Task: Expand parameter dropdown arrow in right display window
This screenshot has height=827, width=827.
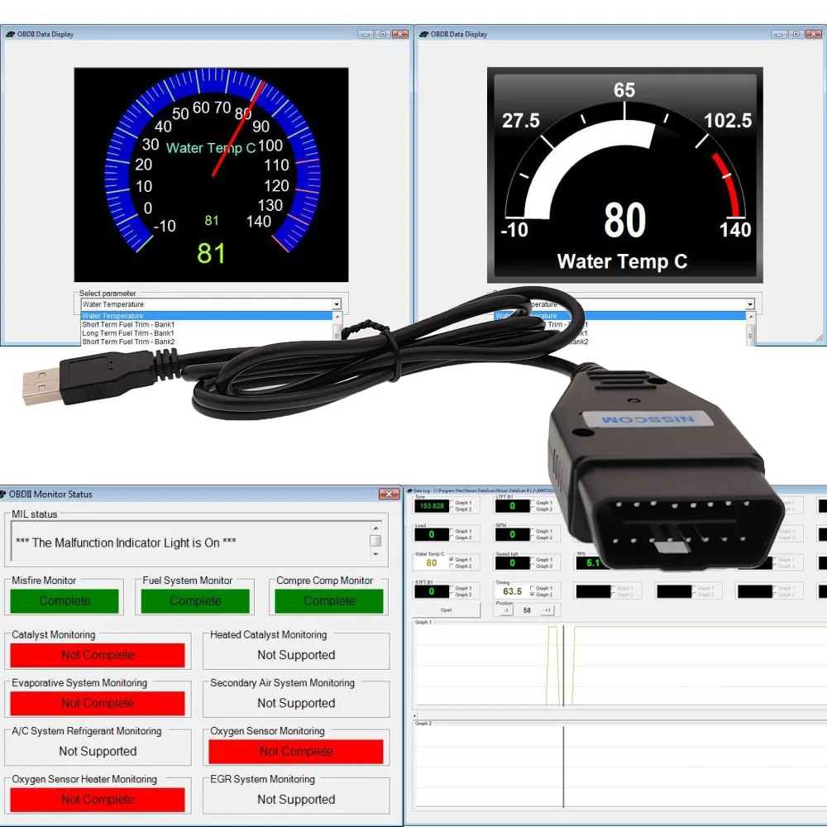Action: (x=750, y=304)
